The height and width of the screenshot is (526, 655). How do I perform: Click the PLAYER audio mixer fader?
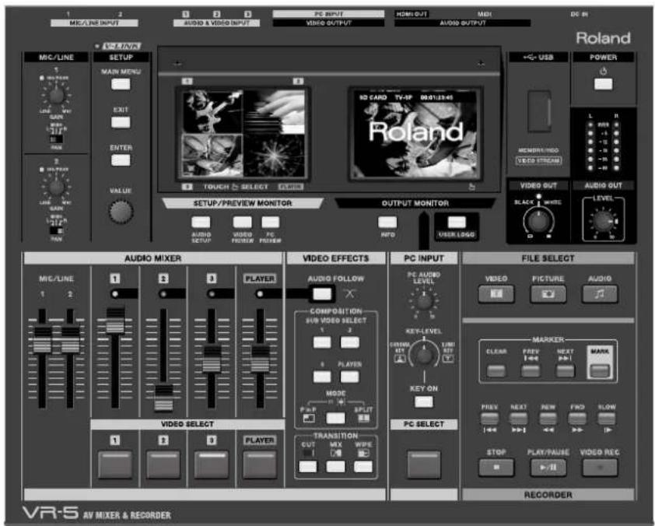[x=261, y=359]
